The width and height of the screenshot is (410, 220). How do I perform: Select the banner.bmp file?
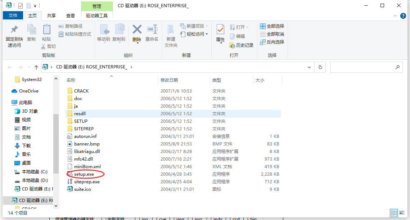click(x=87, y=144)
